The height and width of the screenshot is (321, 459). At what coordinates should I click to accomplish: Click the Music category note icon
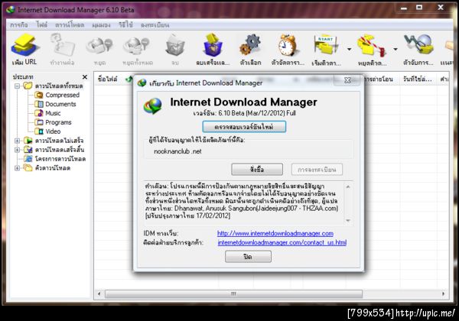[39, 113]
